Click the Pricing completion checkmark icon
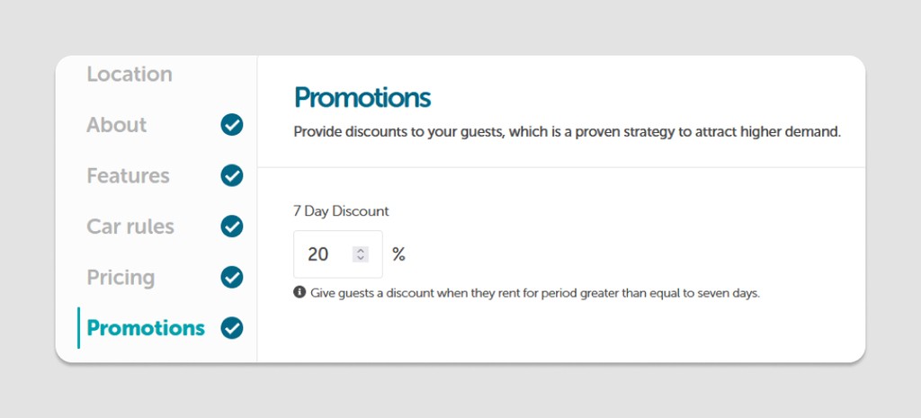Image resolution: width=921 pixels, height=418 pixels. click(x=232, y=277)
